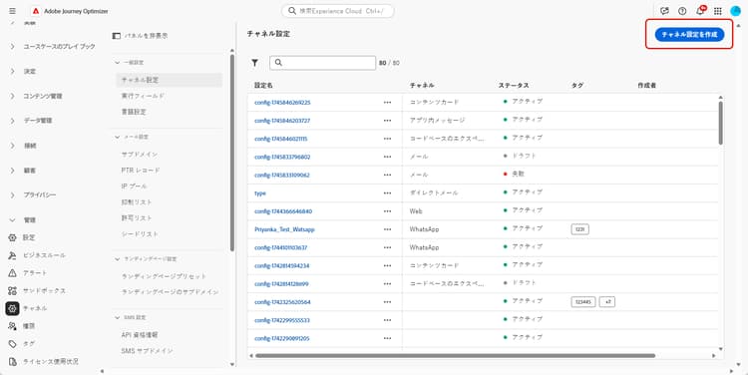Click the サンドボックス icon in sidebar
This screenshot has width=748, height=375.
coord(12,290)
